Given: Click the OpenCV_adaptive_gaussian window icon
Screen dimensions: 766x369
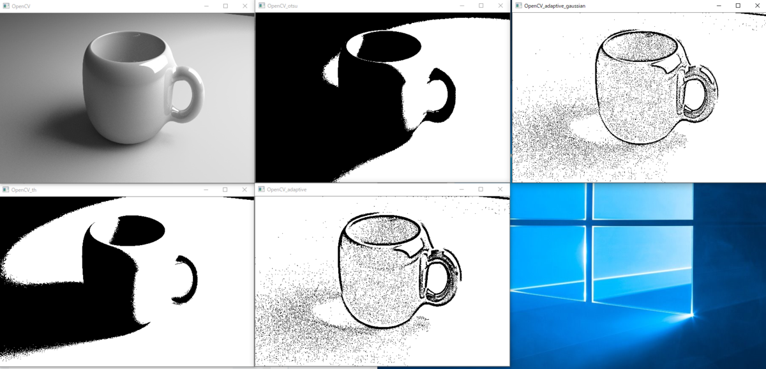Looking at the screenshot, I should 518,6.
